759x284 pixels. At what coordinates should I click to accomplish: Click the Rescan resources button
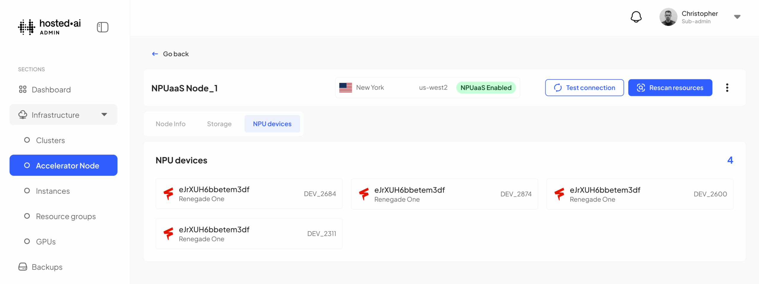pyautogui.click(x=670, y=88)
